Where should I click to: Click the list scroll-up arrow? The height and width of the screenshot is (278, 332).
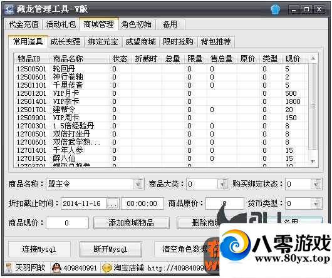[x=313, y=58]
